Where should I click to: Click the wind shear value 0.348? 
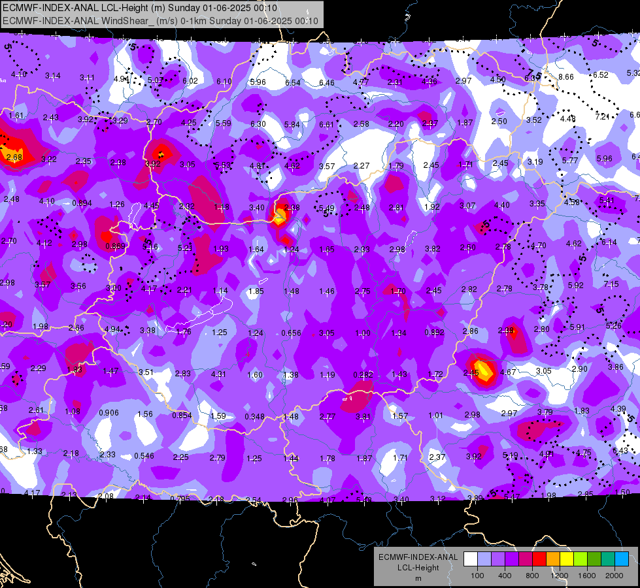[x=254, y=417]
